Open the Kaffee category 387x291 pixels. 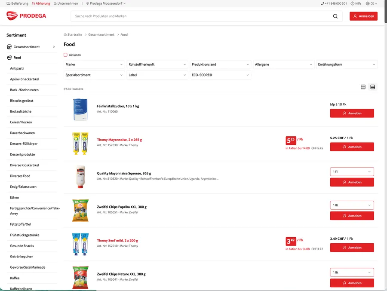point(15,278)
